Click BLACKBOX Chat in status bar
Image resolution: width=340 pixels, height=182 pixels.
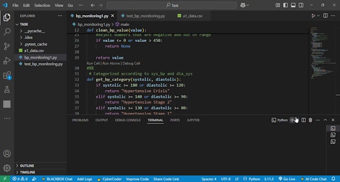pos(57,179)
